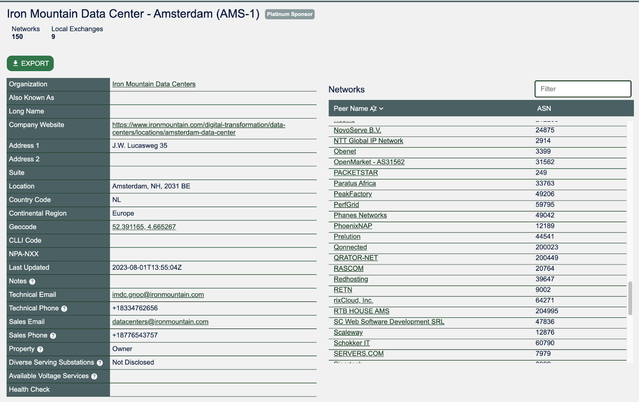Select the Local Exchanges count 9
Screen dimensions: 639x402
[53, 37]
